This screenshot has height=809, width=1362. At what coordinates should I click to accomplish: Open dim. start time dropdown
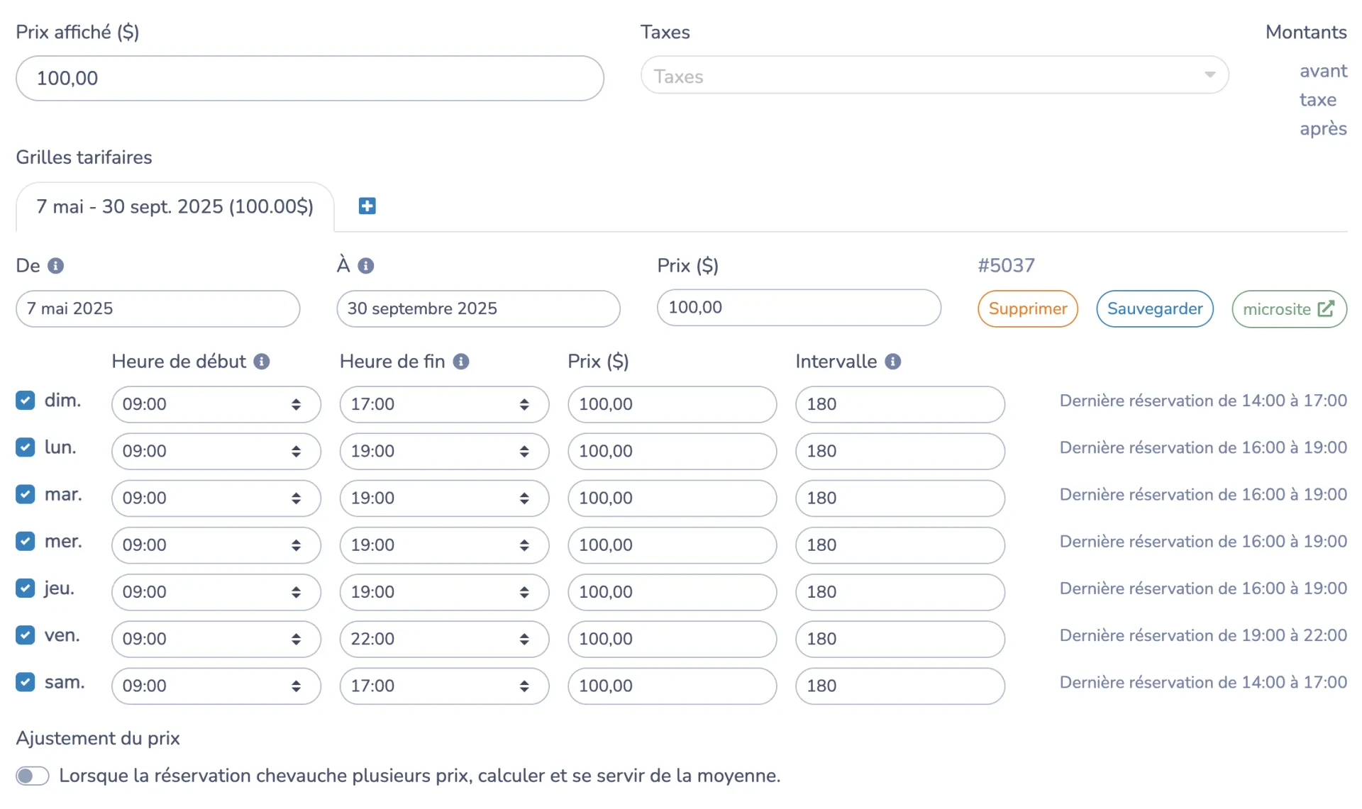(216, 404)
